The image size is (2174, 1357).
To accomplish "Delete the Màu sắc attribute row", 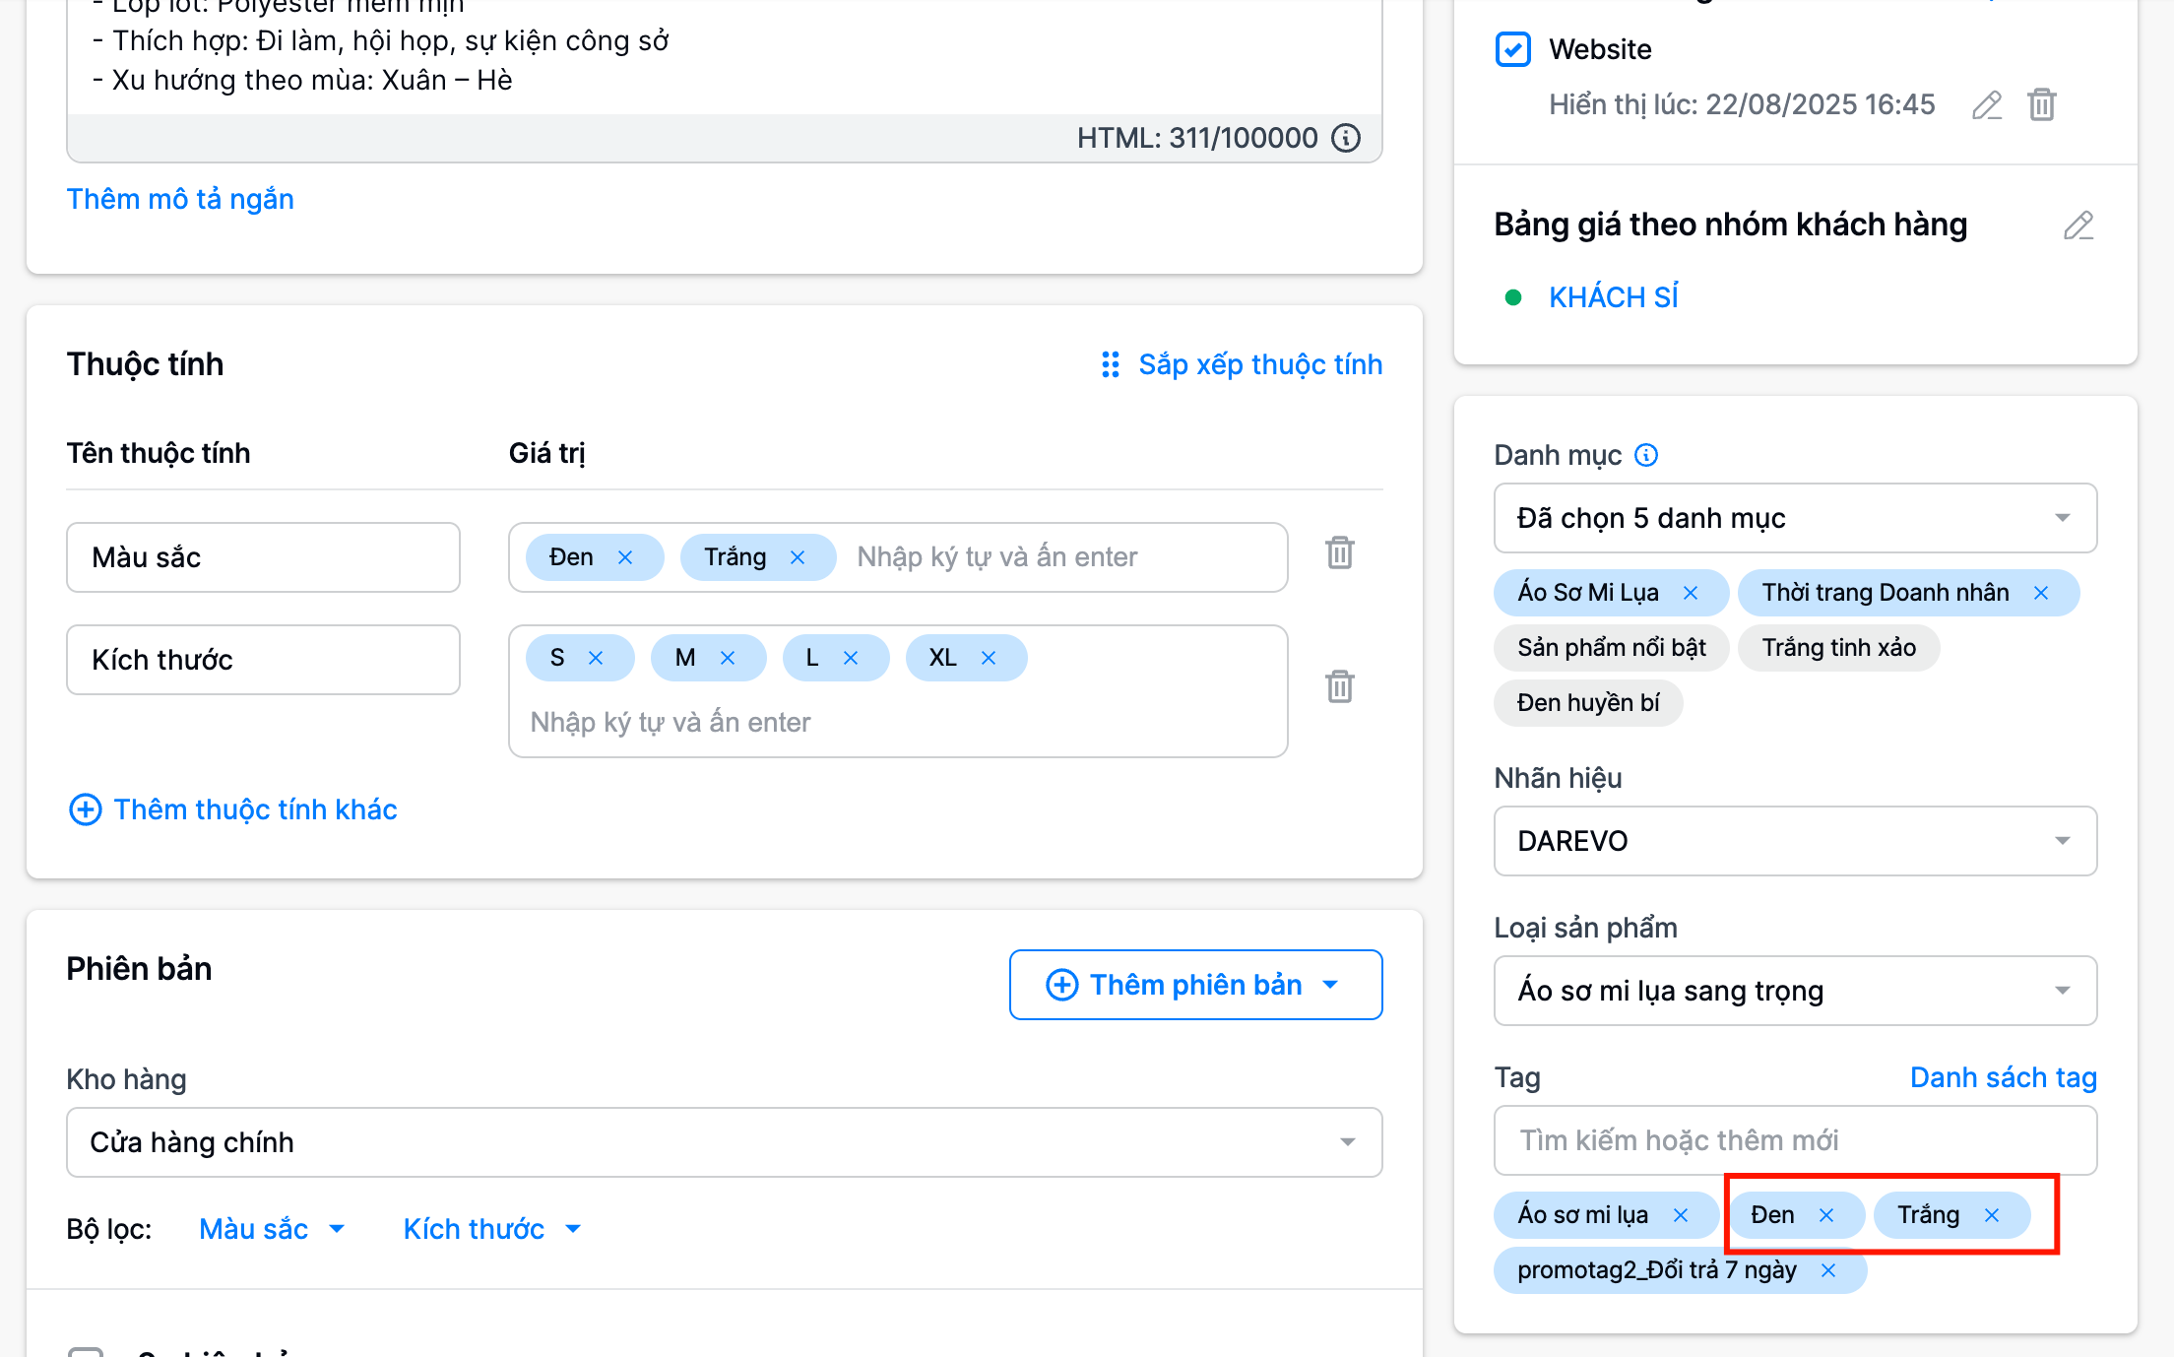I will tap(1339, 553).
